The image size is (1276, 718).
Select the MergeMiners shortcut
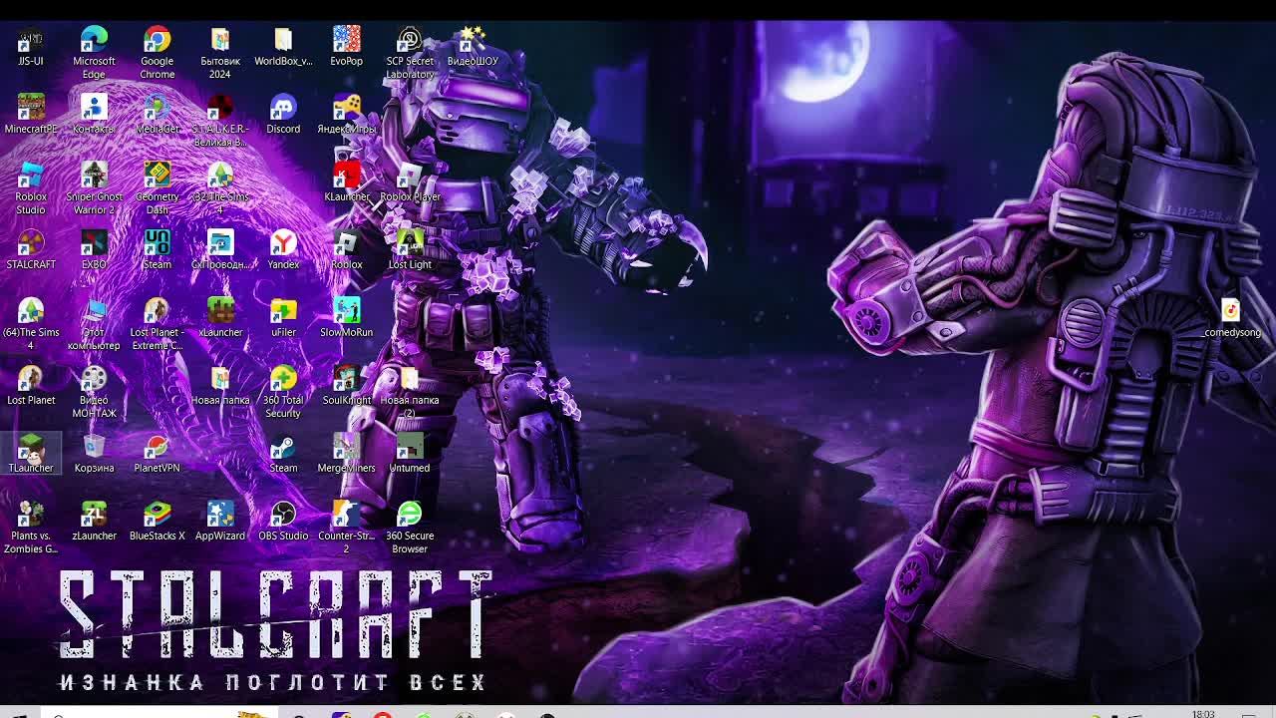346,454
